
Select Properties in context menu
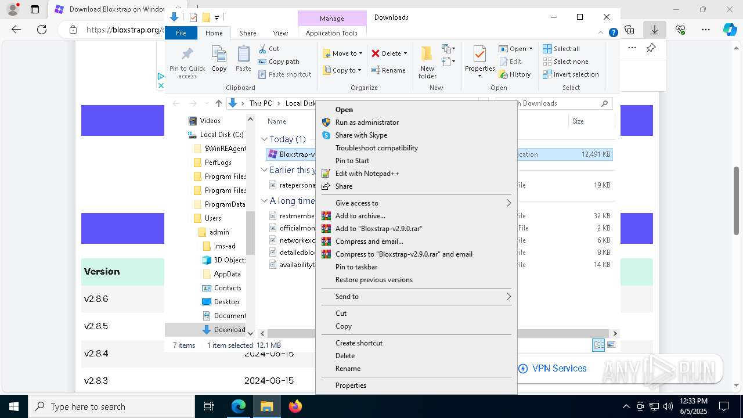(x=416, y=385)
